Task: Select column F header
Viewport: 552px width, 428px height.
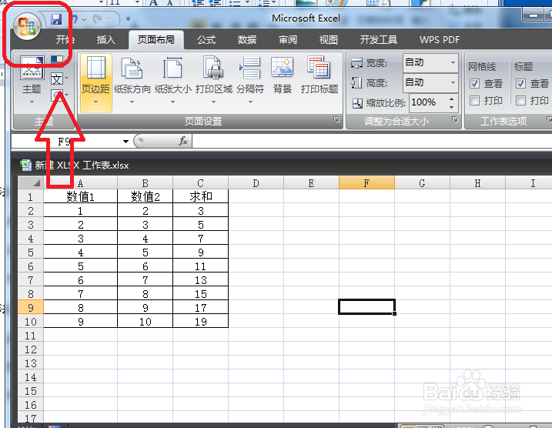Action: (366, 182)
